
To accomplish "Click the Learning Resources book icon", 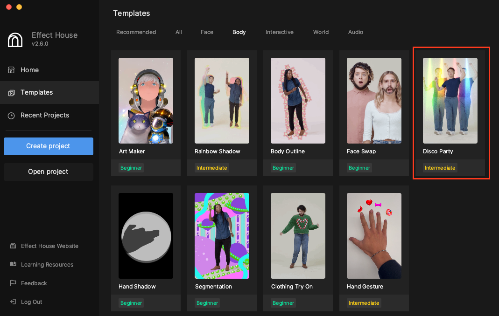I will coord(13,264).
